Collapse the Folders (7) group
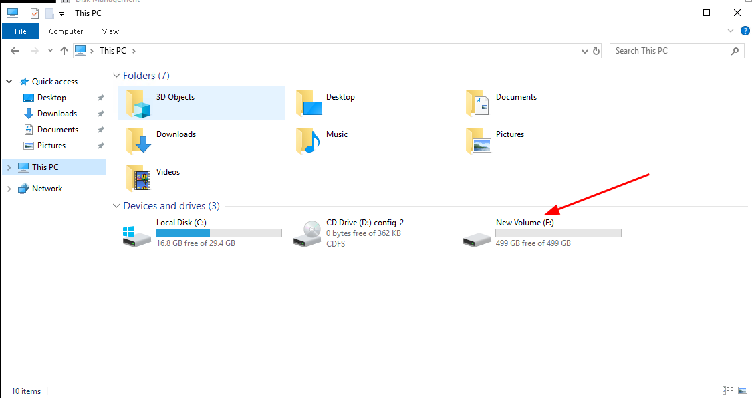Viewport: 752px width, 398px height. pyautogui.click(x=116, y=76)
